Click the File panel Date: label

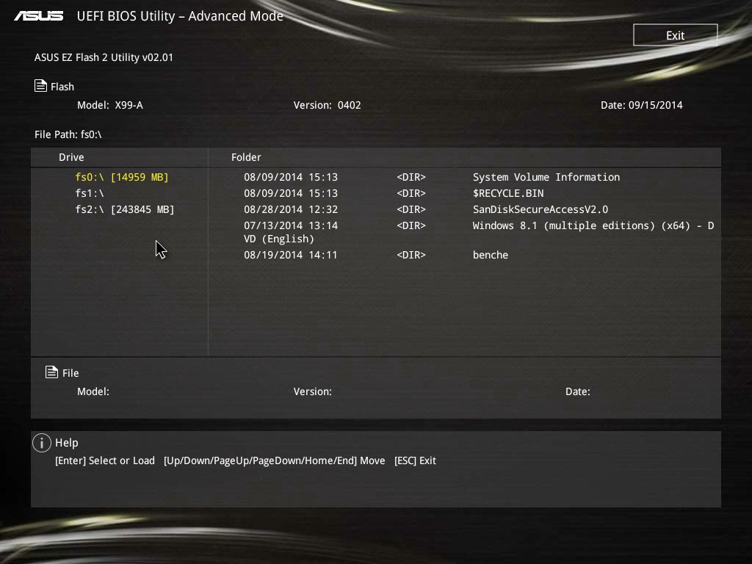(577, 391)
